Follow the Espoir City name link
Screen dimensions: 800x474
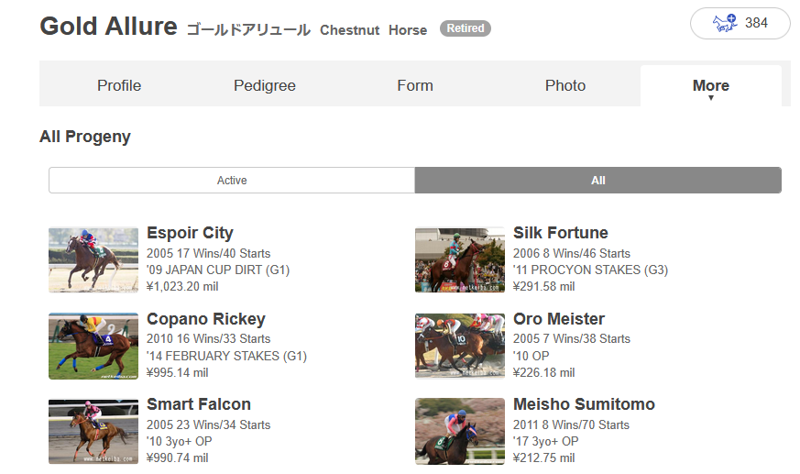pos(190,233)
